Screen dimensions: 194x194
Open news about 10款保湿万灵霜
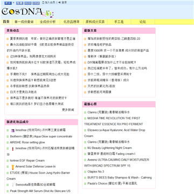point(41,65)
